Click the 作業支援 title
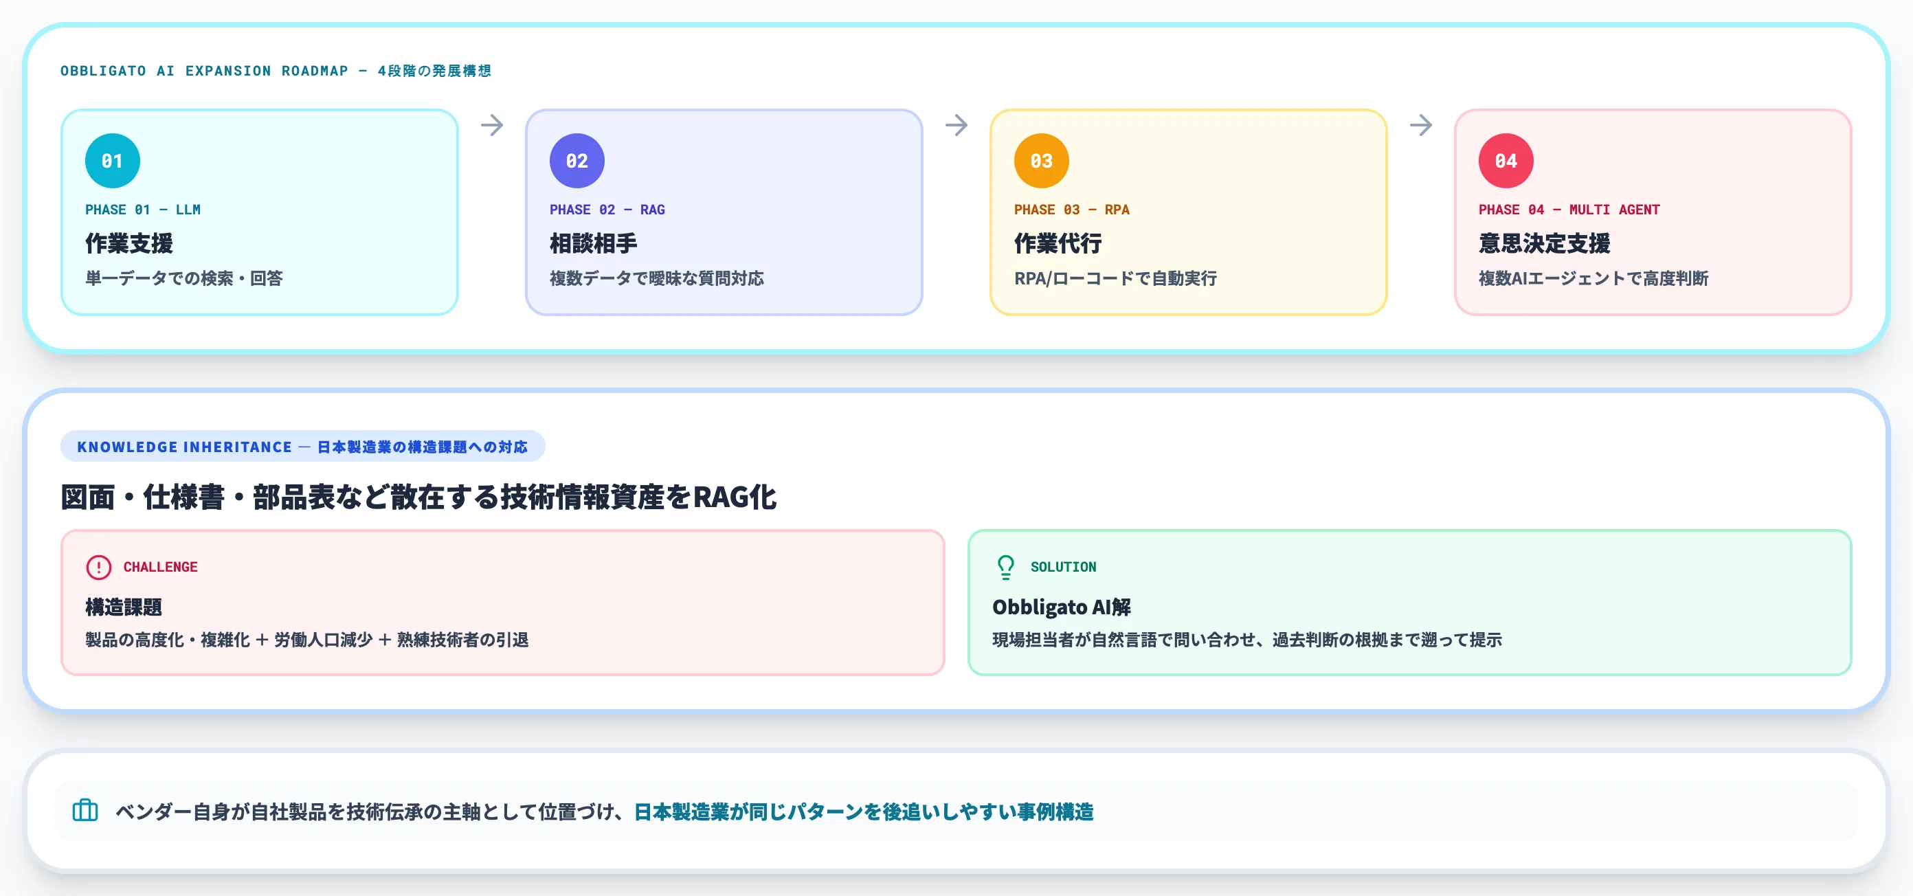 [x=129, y=243]
